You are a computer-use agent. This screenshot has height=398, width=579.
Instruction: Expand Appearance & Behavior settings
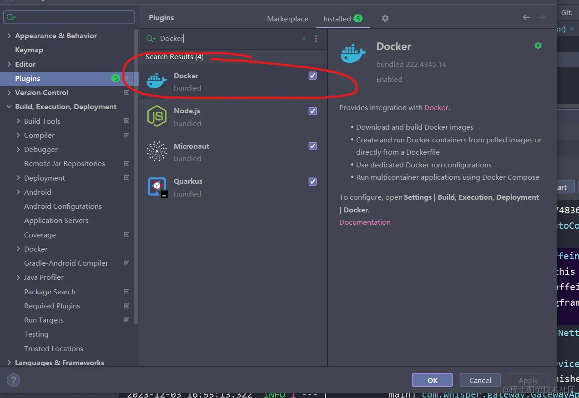pos(9,35)
